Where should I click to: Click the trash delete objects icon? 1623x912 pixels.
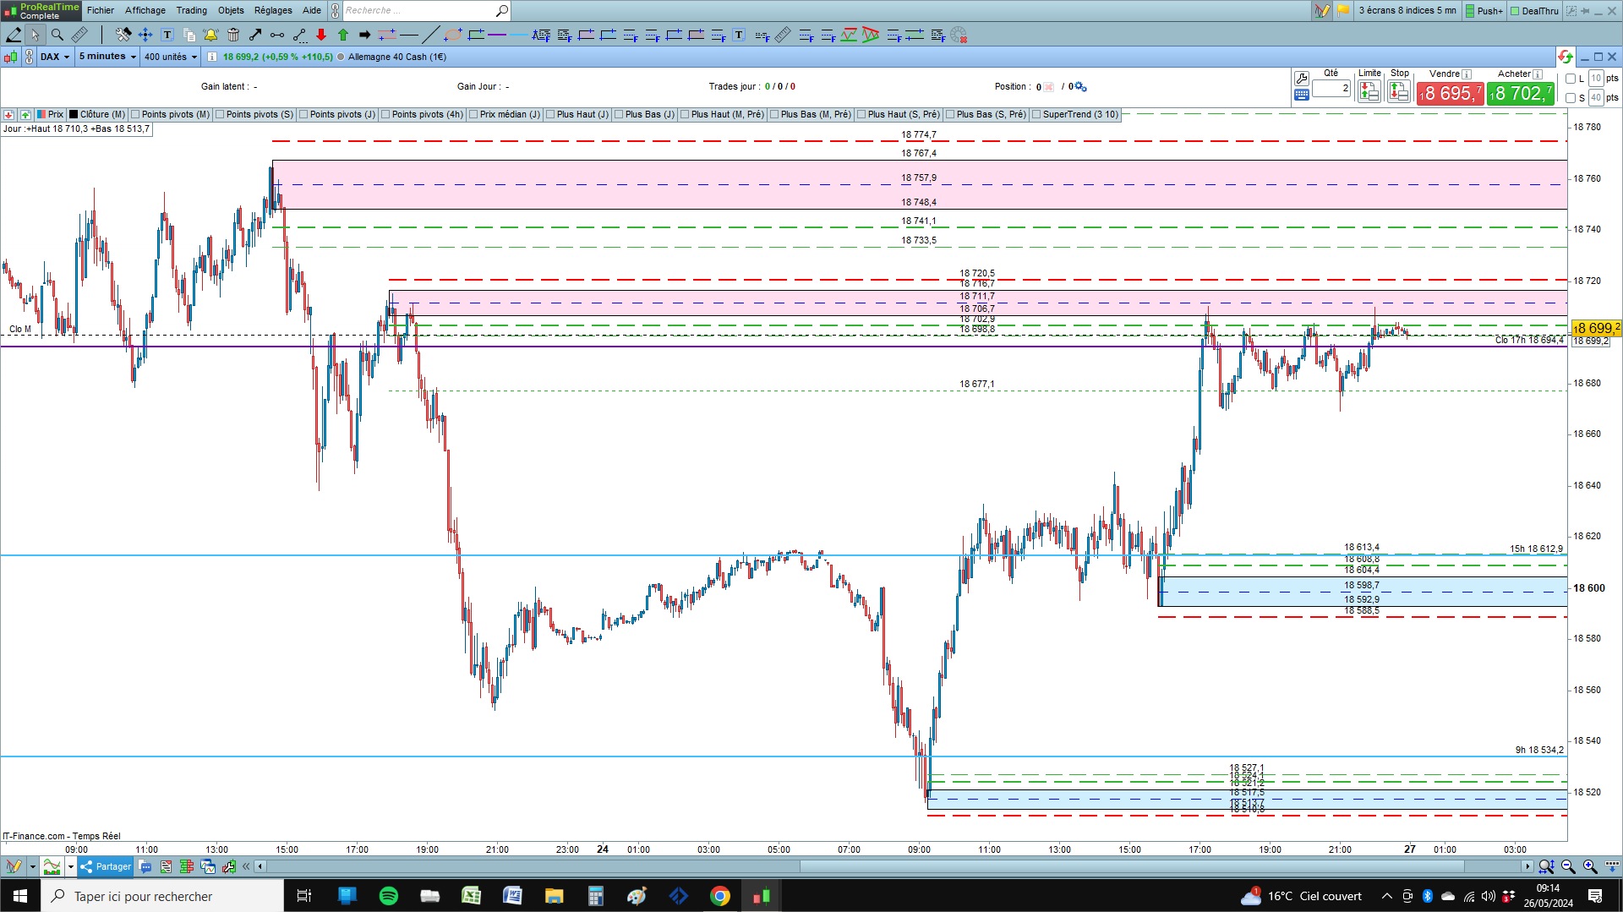coord(233,35)
